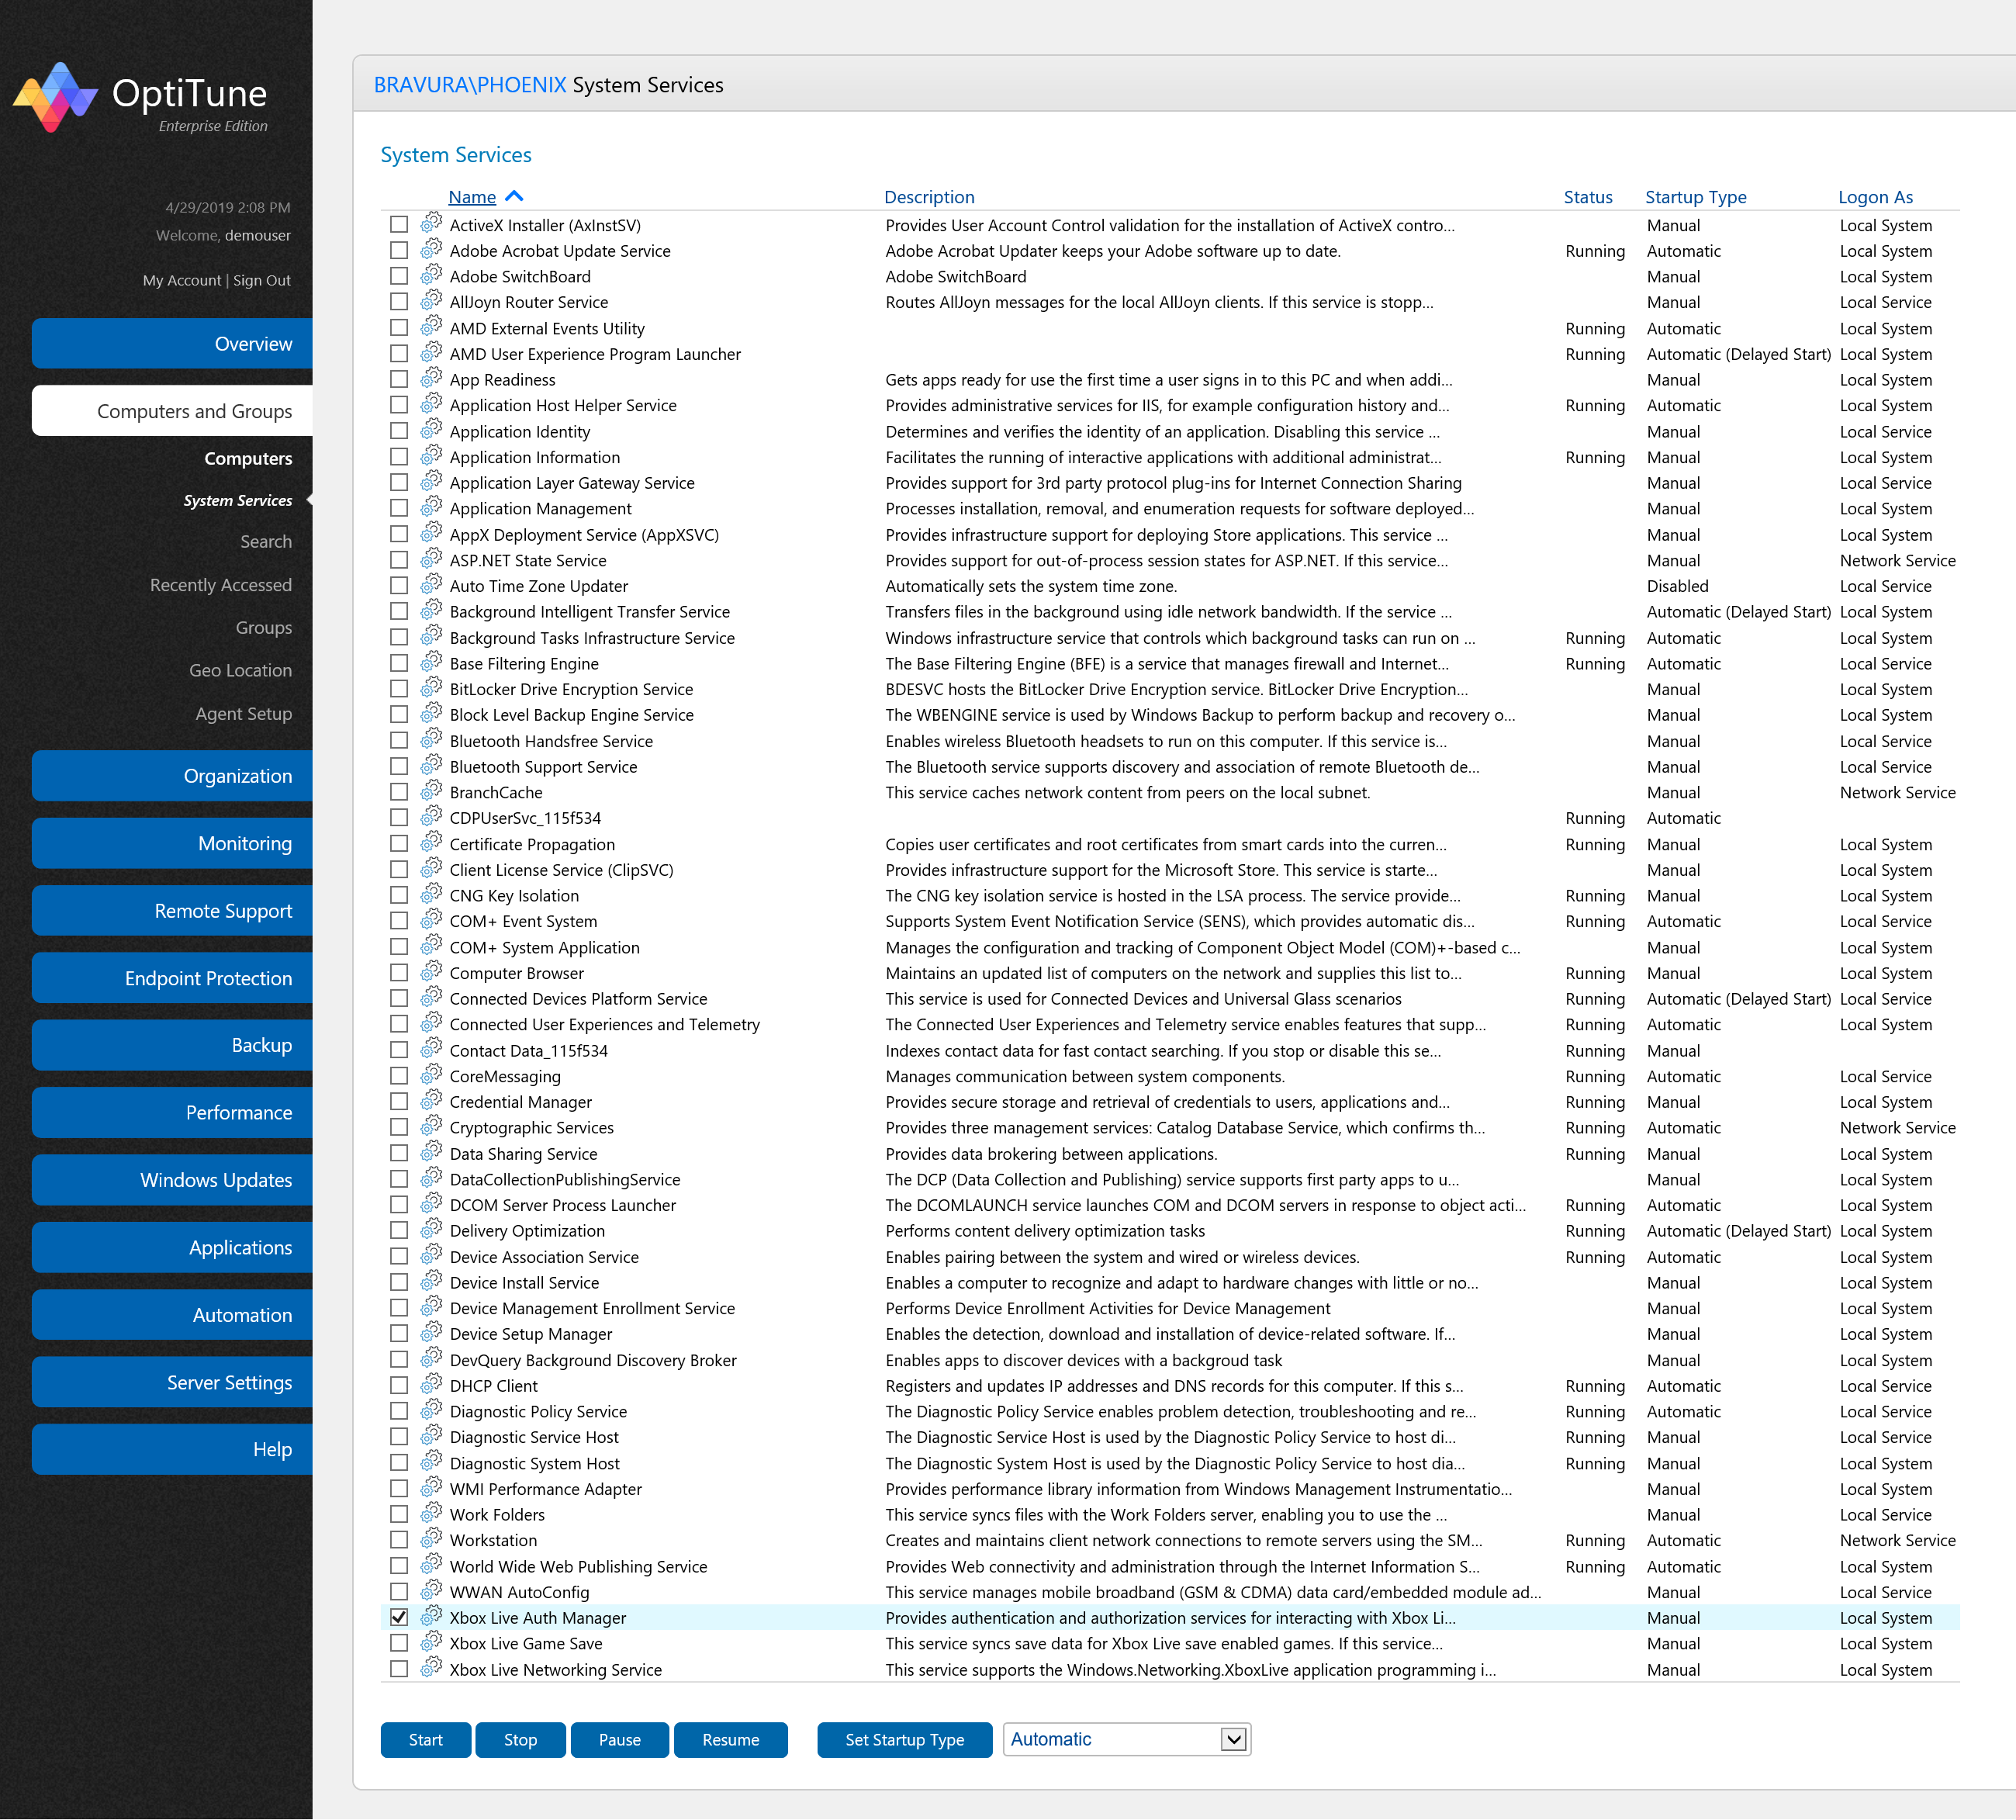
Task: Click gear icon beside BitLocker Drive Encryption Service
Action: coord(431,687)
